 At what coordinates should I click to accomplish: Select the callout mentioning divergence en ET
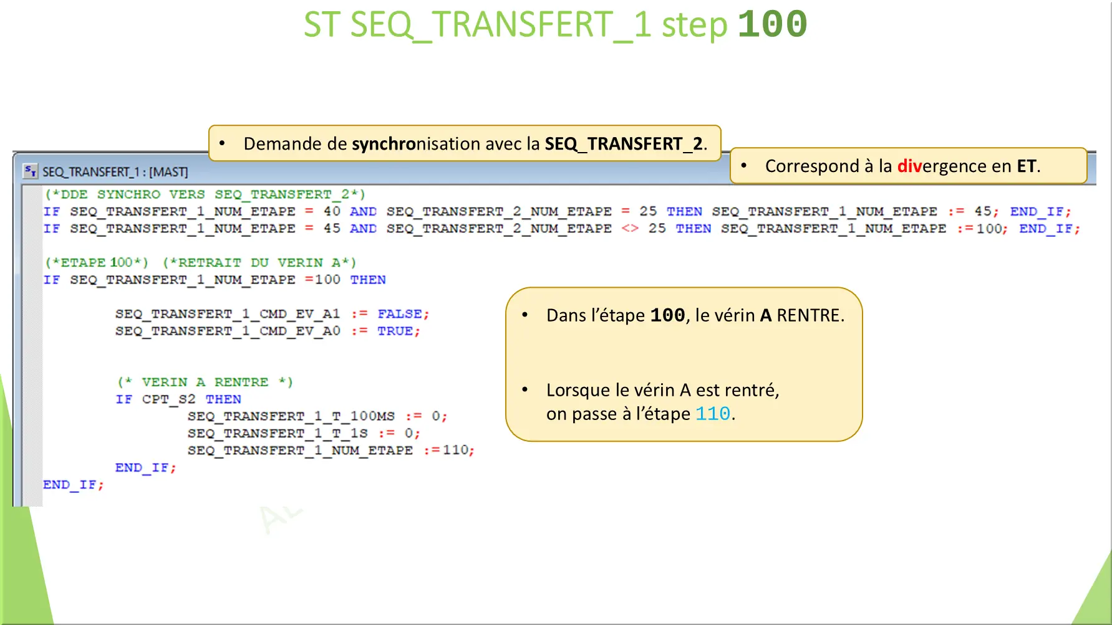tap(911, 166)
